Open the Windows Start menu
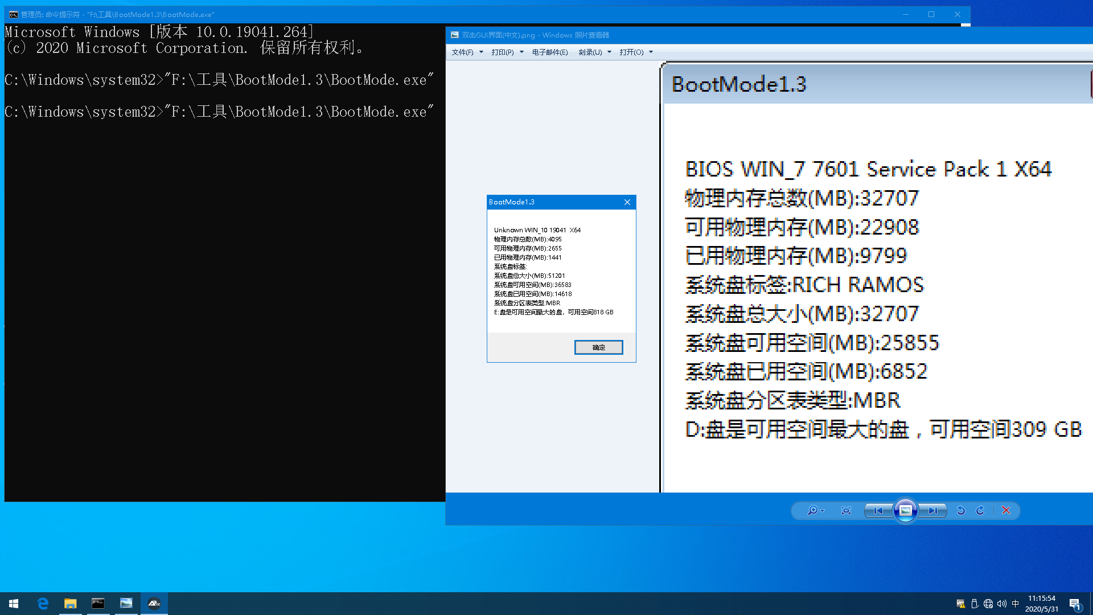Screen dimensions: 1093x615 [14, 604]
